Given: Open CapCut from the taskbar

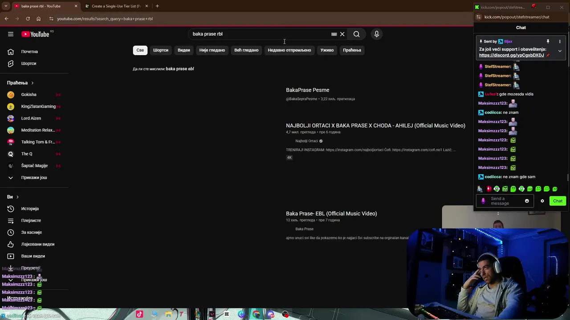Looking at the screenshot, I should click(x=227, y=314).
